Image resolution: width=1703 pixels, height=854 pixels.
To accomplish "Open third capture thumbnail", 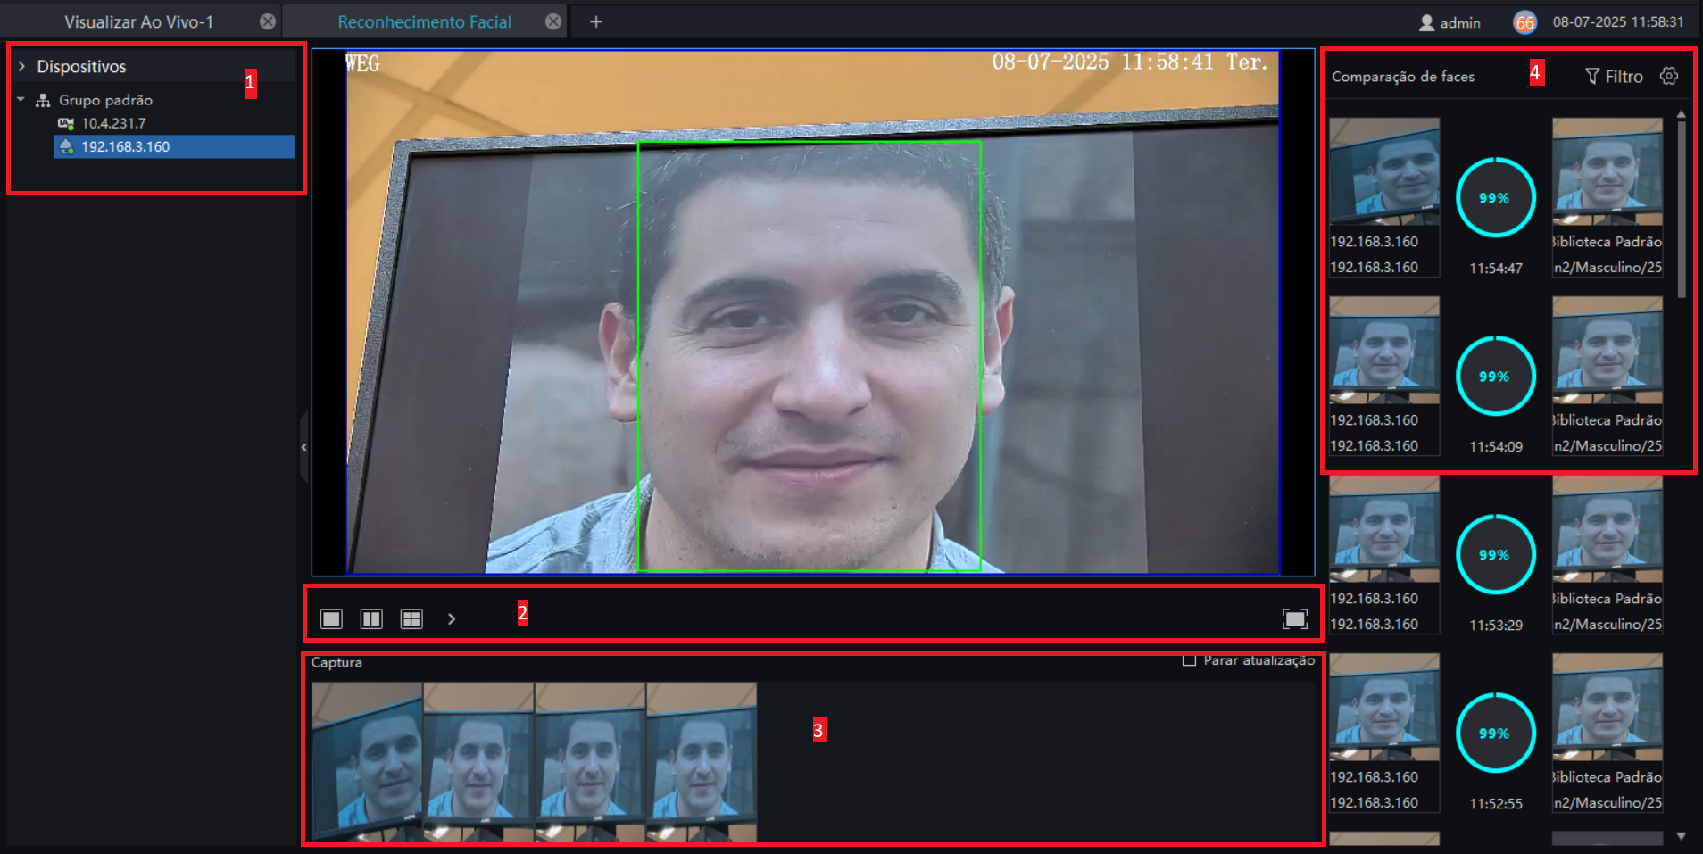I will pos(590,762).
